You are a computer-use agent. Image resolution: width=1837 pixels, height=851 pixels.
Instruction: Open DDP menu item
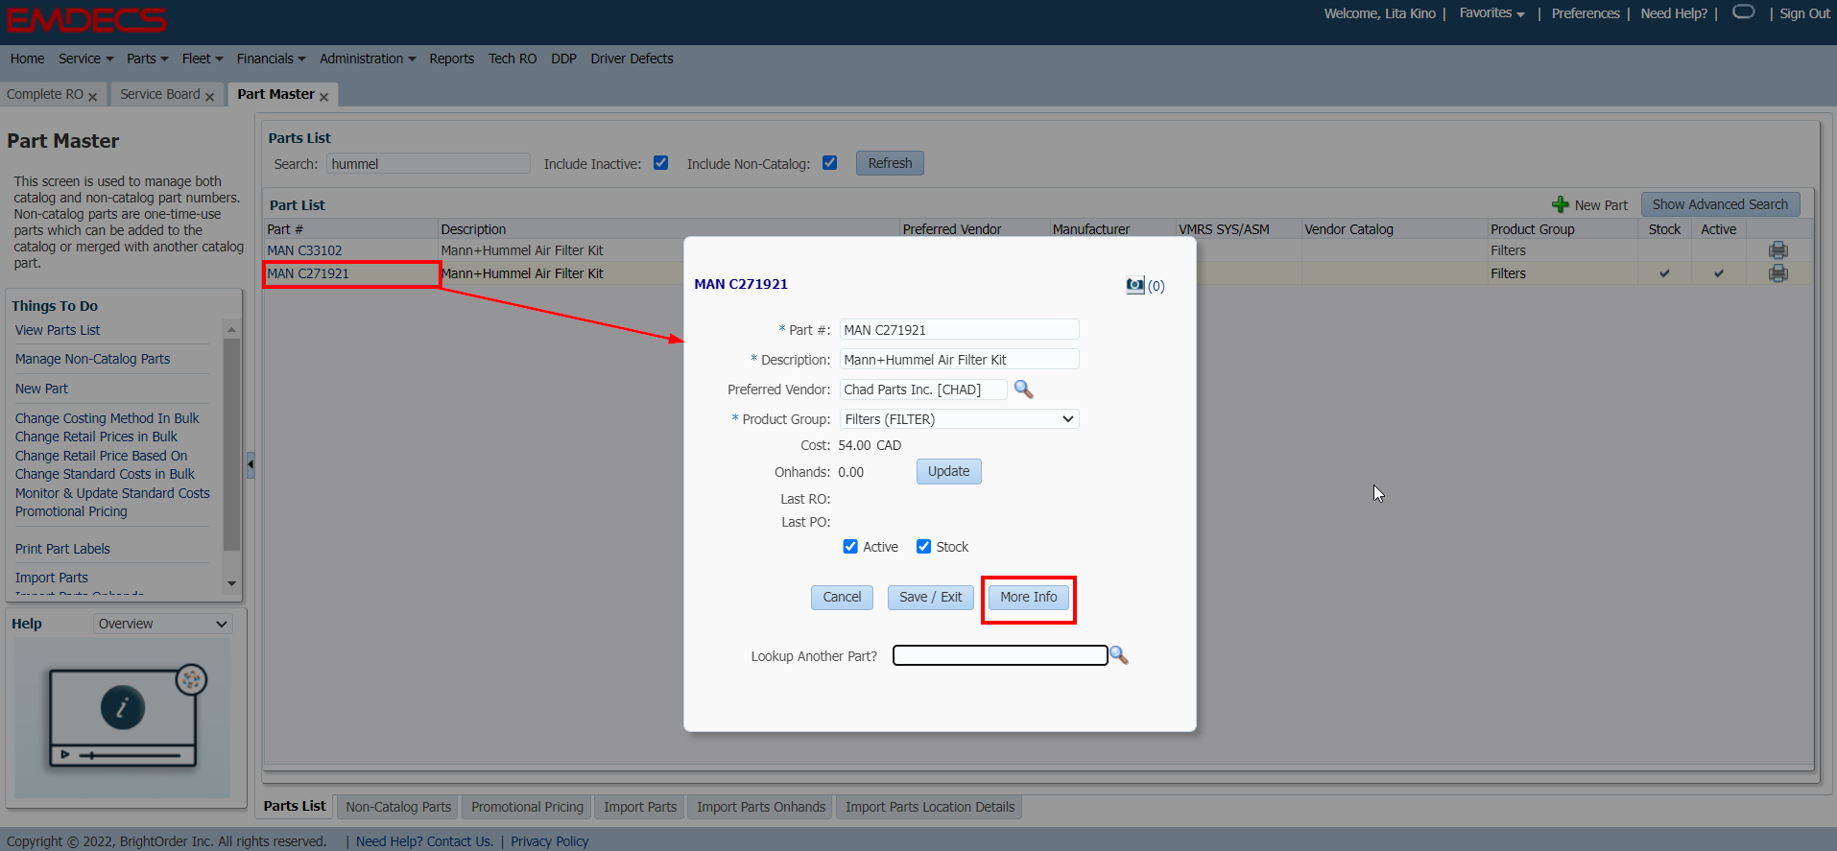[563, 59]
